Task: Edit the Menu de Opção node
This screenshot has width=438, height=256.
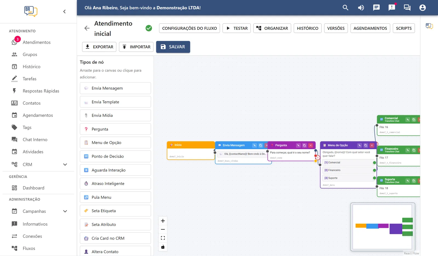Action: pyautogui.click(x=359, y=145)
